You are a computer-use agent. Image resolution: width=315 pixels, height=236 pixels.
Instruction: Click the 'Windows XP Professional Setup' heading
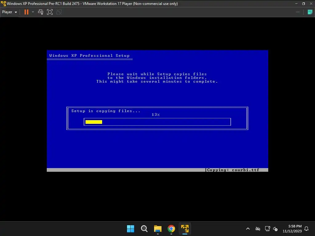90,56
